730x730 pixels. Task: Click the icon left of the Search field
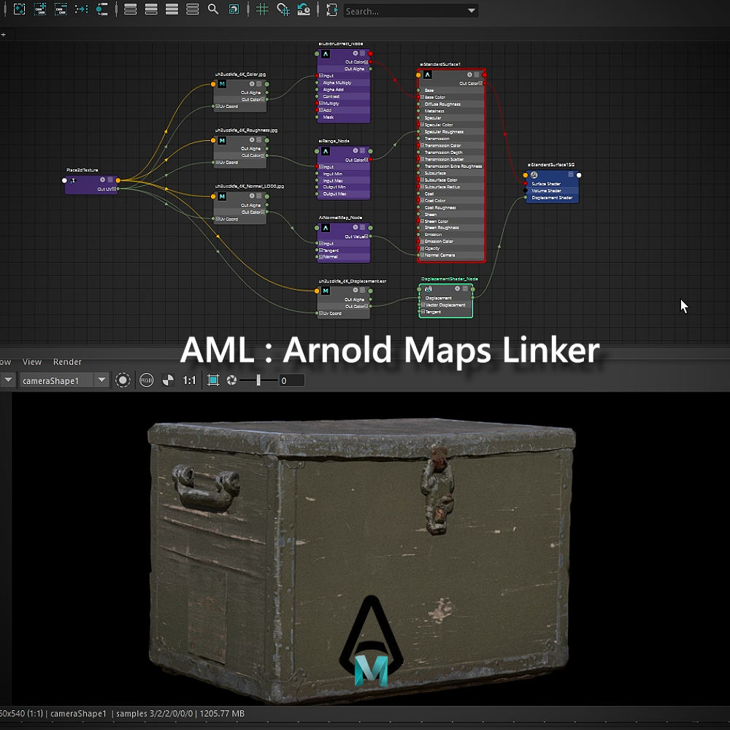click(331, 9)
